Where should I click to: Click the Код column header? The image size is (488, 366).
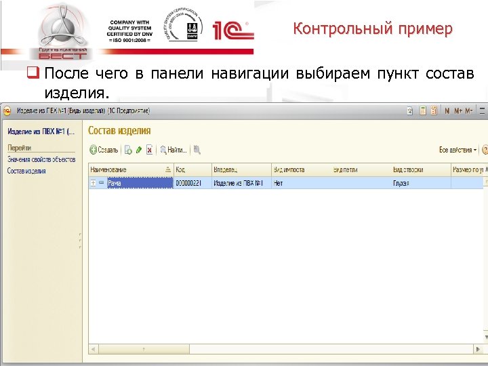point(192,169)
